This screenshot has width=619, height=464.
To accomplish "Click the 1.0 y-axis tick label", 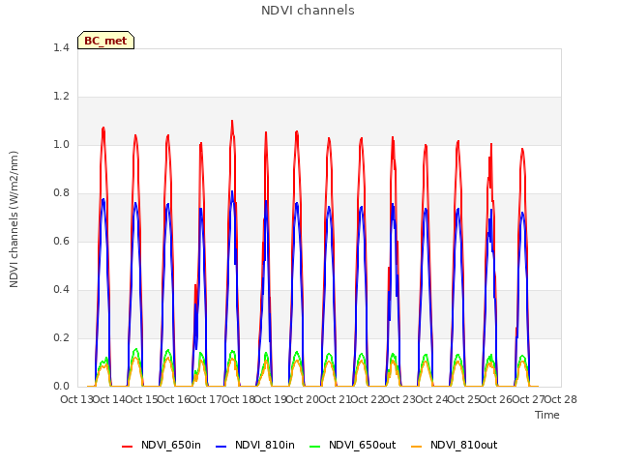I will (x=61, y=144).
